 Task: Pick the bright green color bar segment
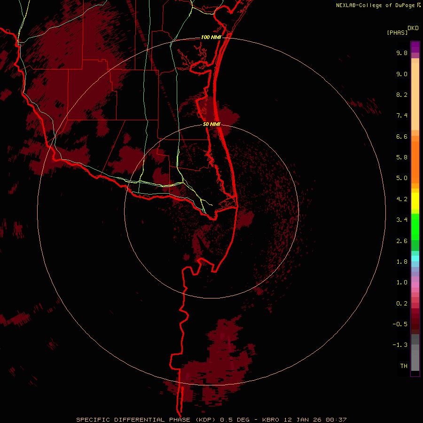click(415, 226)
